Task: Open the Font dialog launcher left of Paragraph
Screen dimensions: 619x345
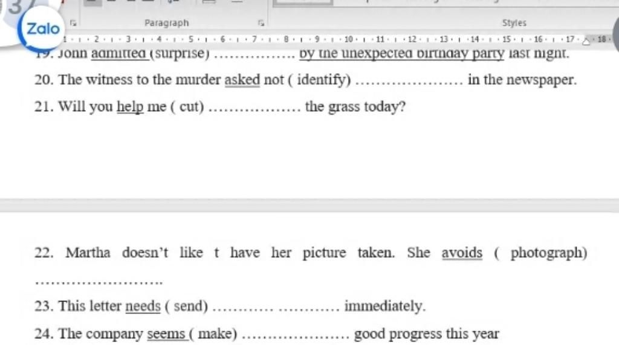Action: (x=73, y=23)
